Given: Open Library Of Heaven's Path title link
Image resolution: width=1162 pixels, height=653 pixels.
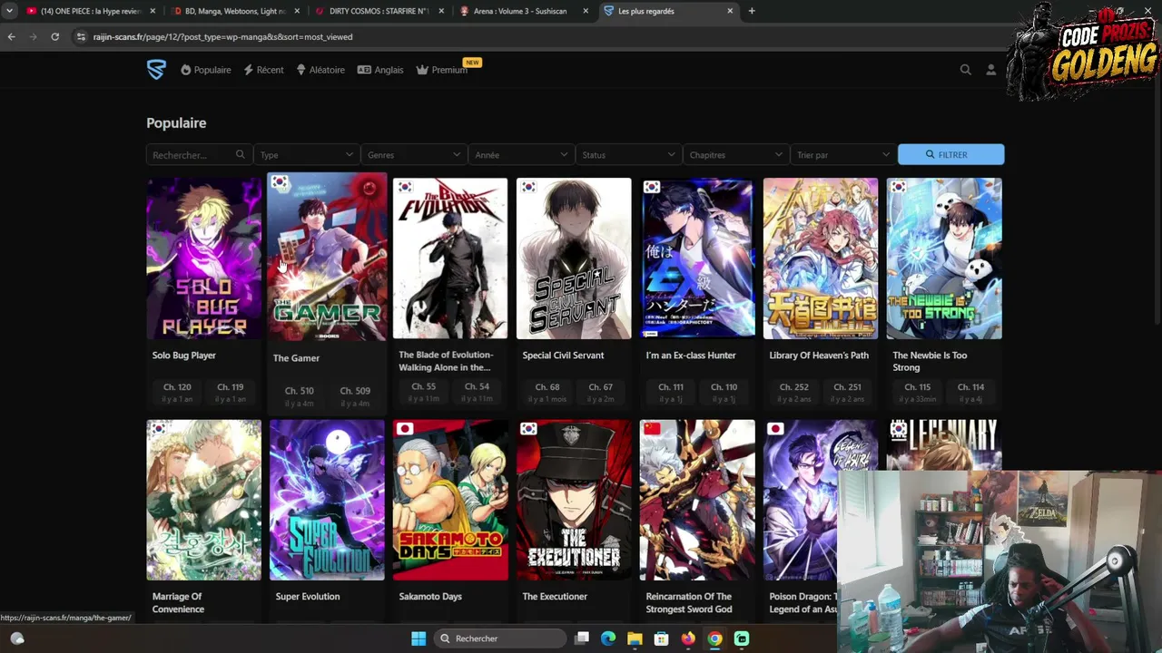Looking at the screenshot, I should tap(819, 356).
